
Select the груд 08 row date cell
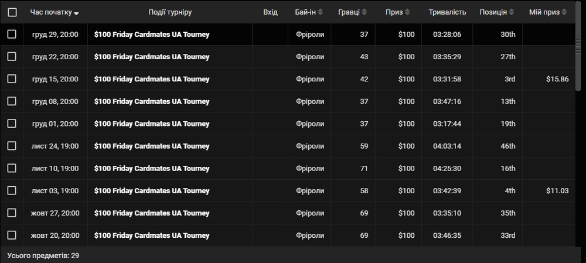pyautogui.click(x=55, y=101)
